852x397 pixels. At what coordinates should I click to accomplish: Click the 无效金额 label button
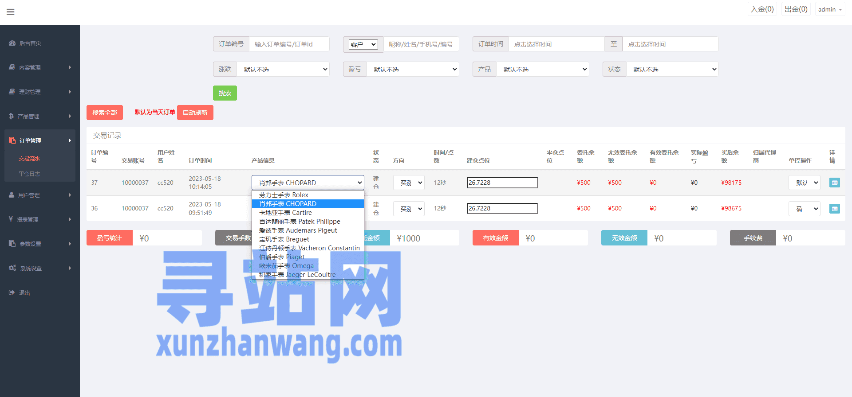[x=624, y=238]
